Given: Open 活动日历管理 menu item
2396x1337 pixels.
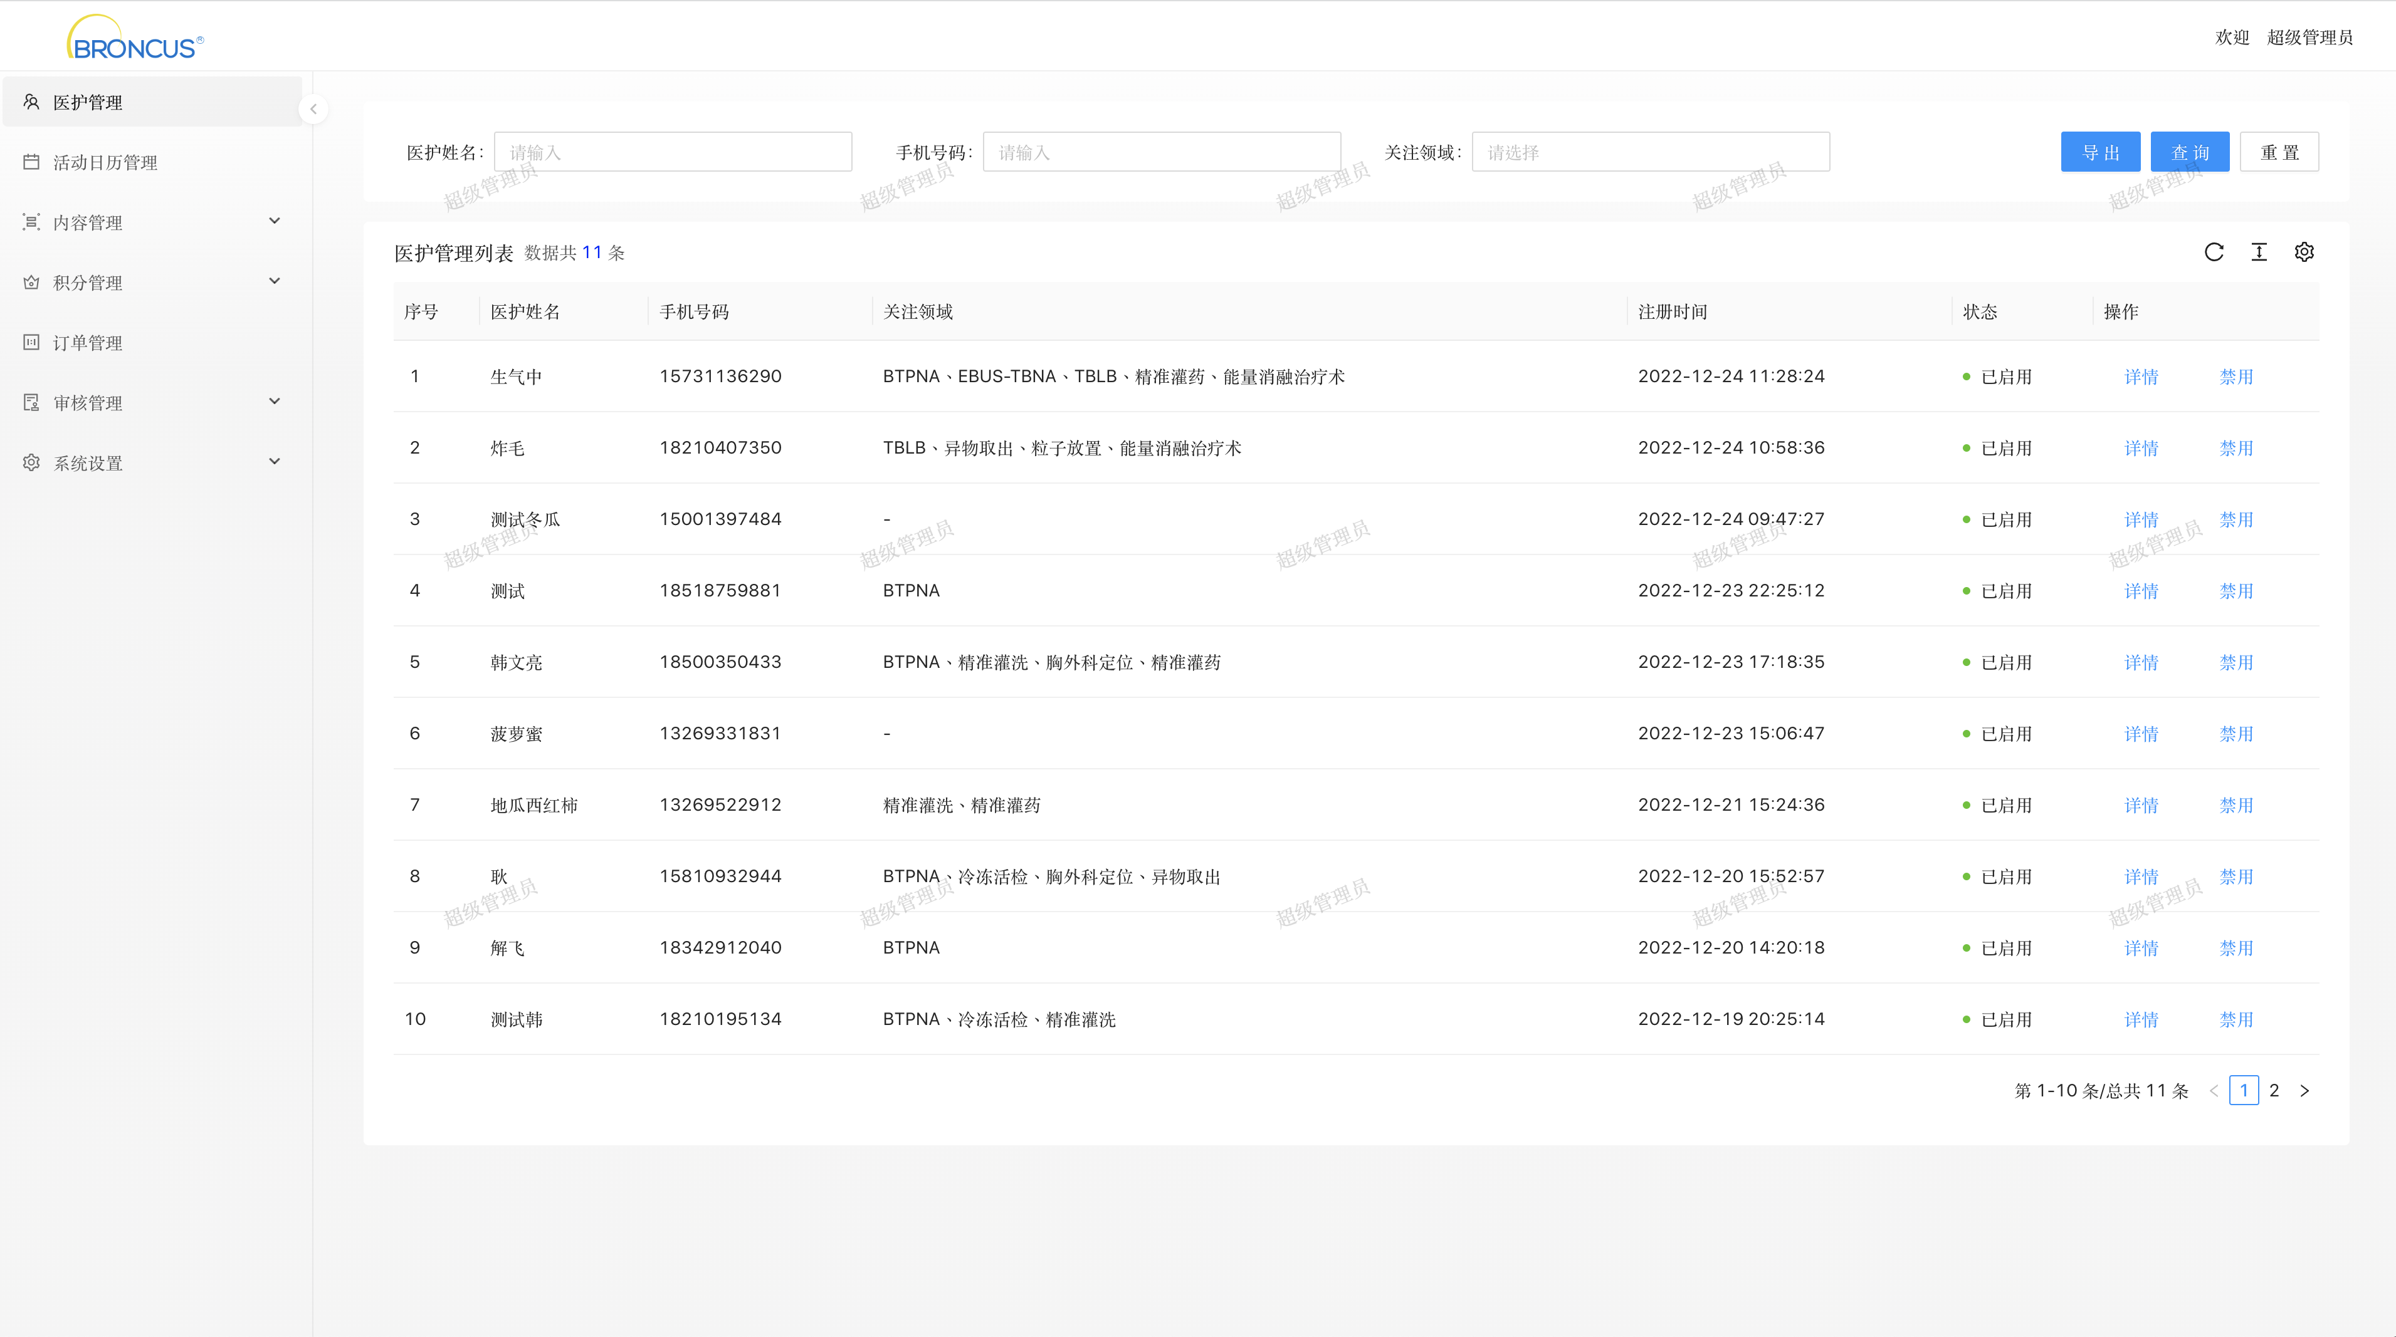Looking at the screenshot, I should (152, 162).
